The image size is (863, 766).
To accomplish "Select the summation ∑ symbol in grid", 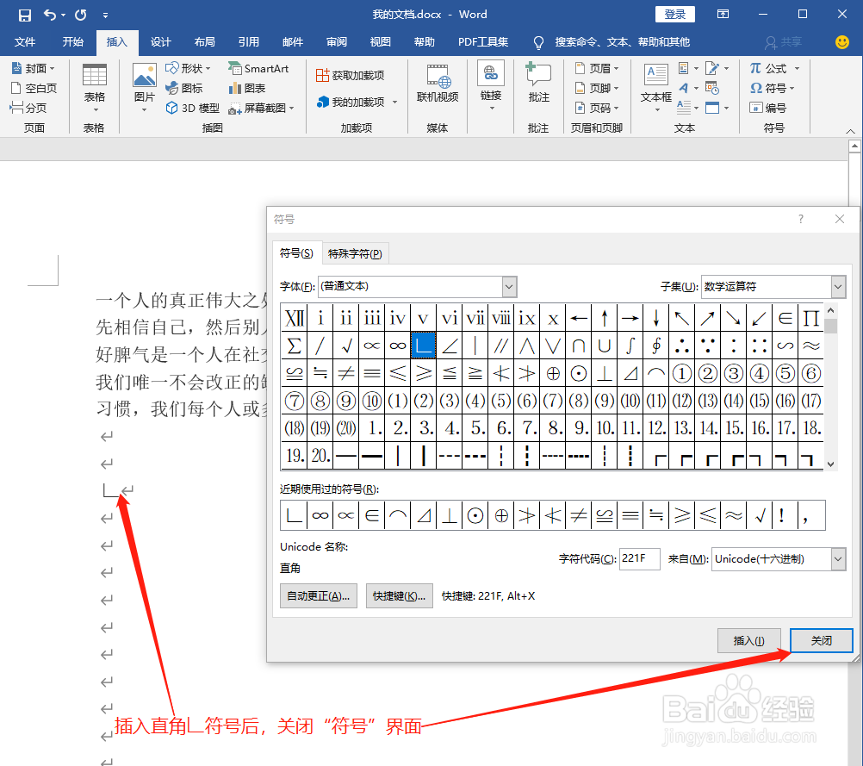I will click(x=294, y=346).
